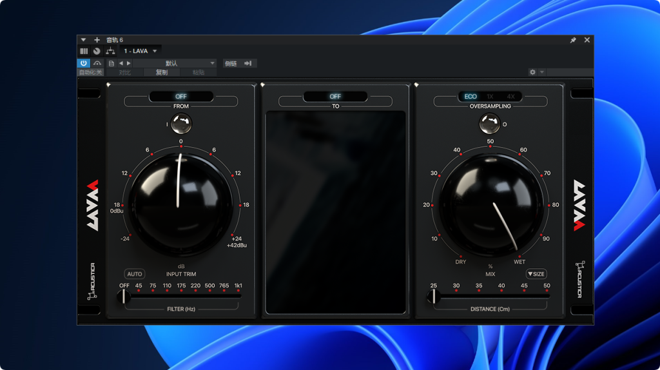
Task: Open the gear settings icon
Action: [532, 72]
